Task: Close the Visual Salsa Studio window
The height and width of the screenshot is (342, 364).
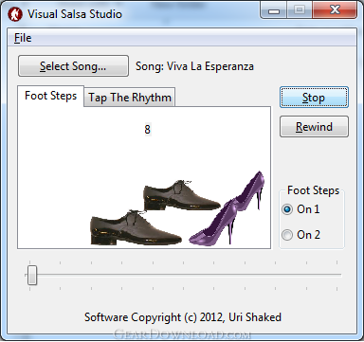Action: point(335,10)
